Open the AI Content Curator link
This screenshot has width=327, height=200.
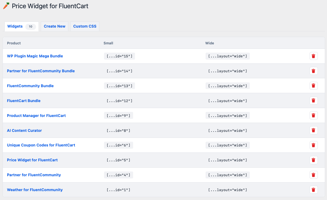(24, 130)
